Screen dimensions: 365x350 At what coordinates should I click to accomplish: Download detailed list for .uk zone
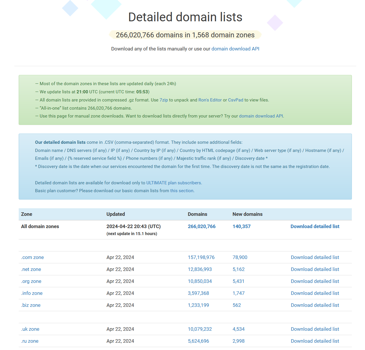click(x=315, y=329)
